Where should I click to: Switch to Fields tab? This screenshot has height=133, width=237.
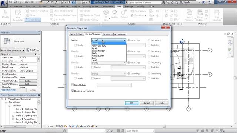(x=72, y=34)
